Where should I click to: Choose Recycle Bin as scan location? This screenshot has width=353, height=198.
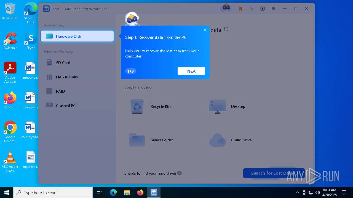pyautogui.click(x=150, y=106)
